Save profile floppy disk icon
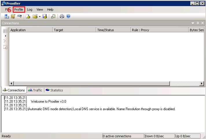 [x=45, y=16]
